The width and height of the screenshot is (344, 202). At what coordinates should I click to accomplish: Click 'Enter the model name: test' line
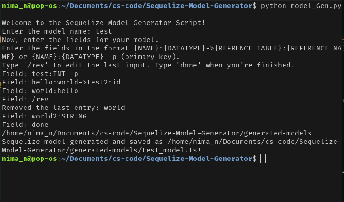point(57,31)
